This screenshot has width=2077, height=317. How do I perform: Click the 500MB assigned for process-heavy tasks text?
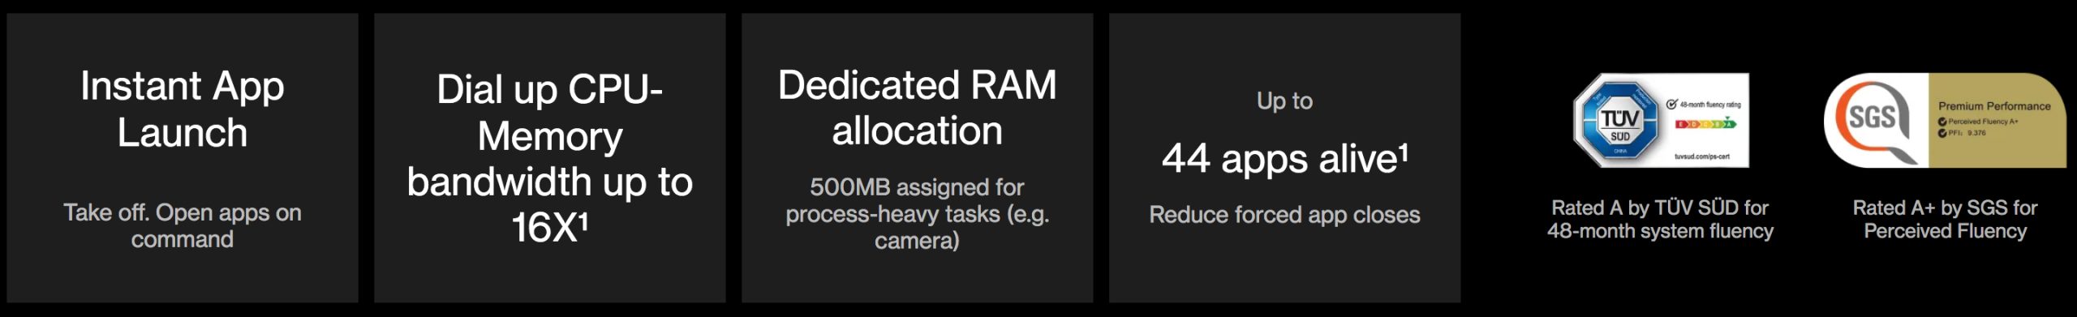click(x=918, y=214)
